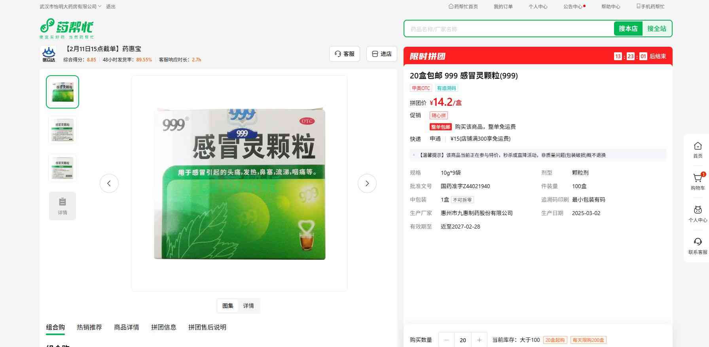The image size is (709, 347).
Task: Select the 图集 view toggle
Action: [x=228, y=306]
